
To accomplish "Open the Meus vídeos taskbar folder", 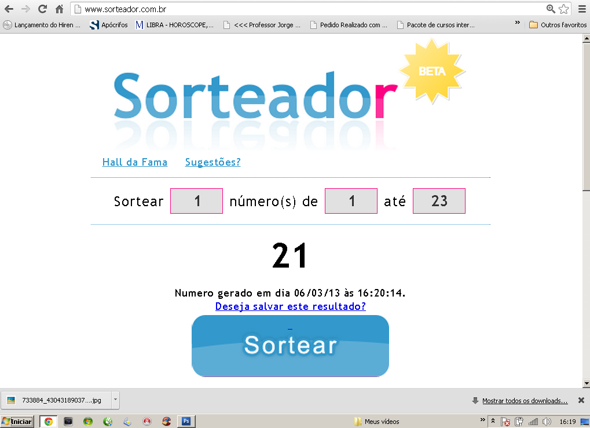I will 377,422.
